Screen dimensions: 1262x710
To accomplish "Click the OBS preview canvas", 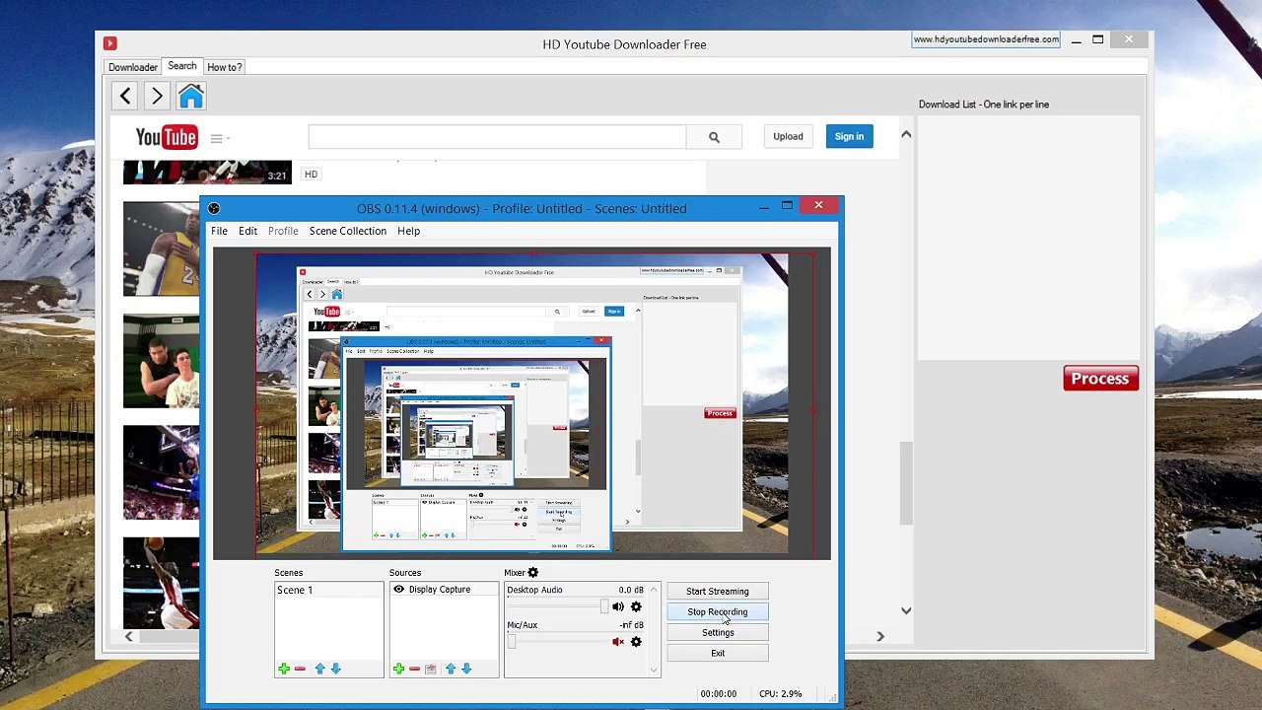I will coord(522,403).
